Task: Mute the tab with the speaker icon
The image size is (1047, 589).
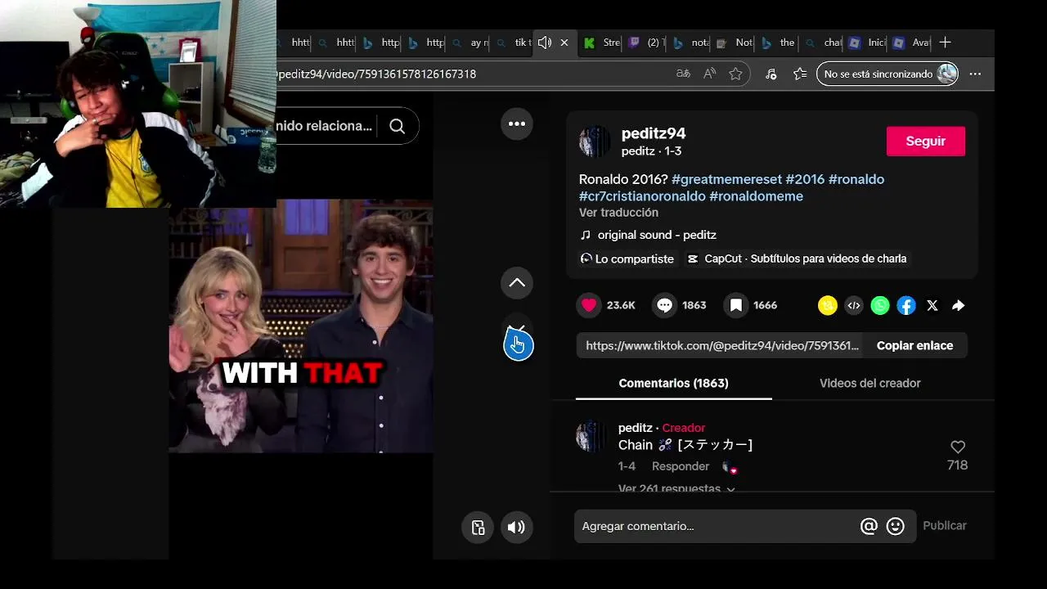Action: 545,43
